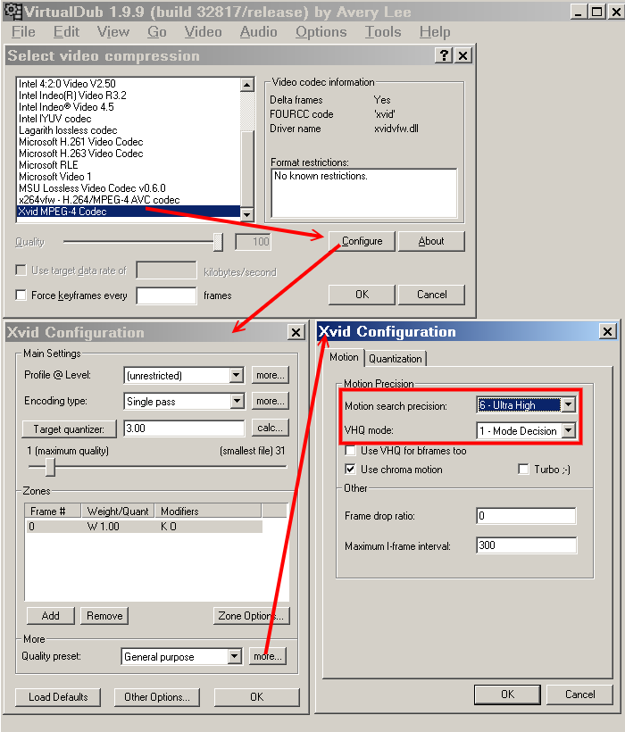Select Microsoft H.261 Video Codec
The height and width of the screenshot is (732, 625).
pos(129,141)
